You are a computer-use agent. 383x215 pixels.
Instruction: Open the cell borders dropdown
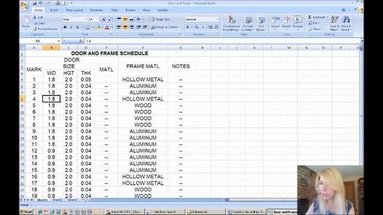pyautogui.click(x=92, y=27)
